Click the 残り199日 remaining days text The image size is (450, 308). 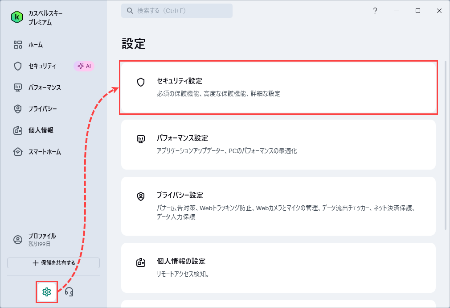39,244
